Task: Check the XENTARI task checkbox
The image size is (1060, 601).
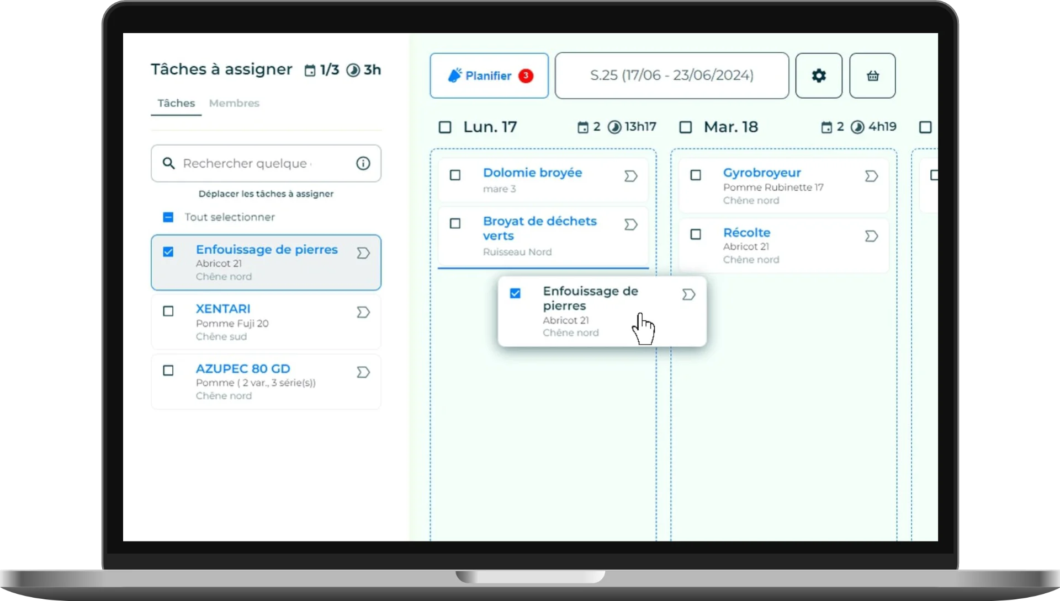Action: point(168,312)
